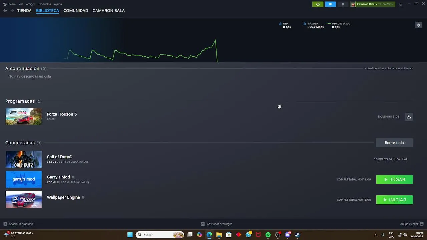Open Copilot from taskbar
This screenshot has width=427, height=240.
pyautogui.click(x=199, y=235)
